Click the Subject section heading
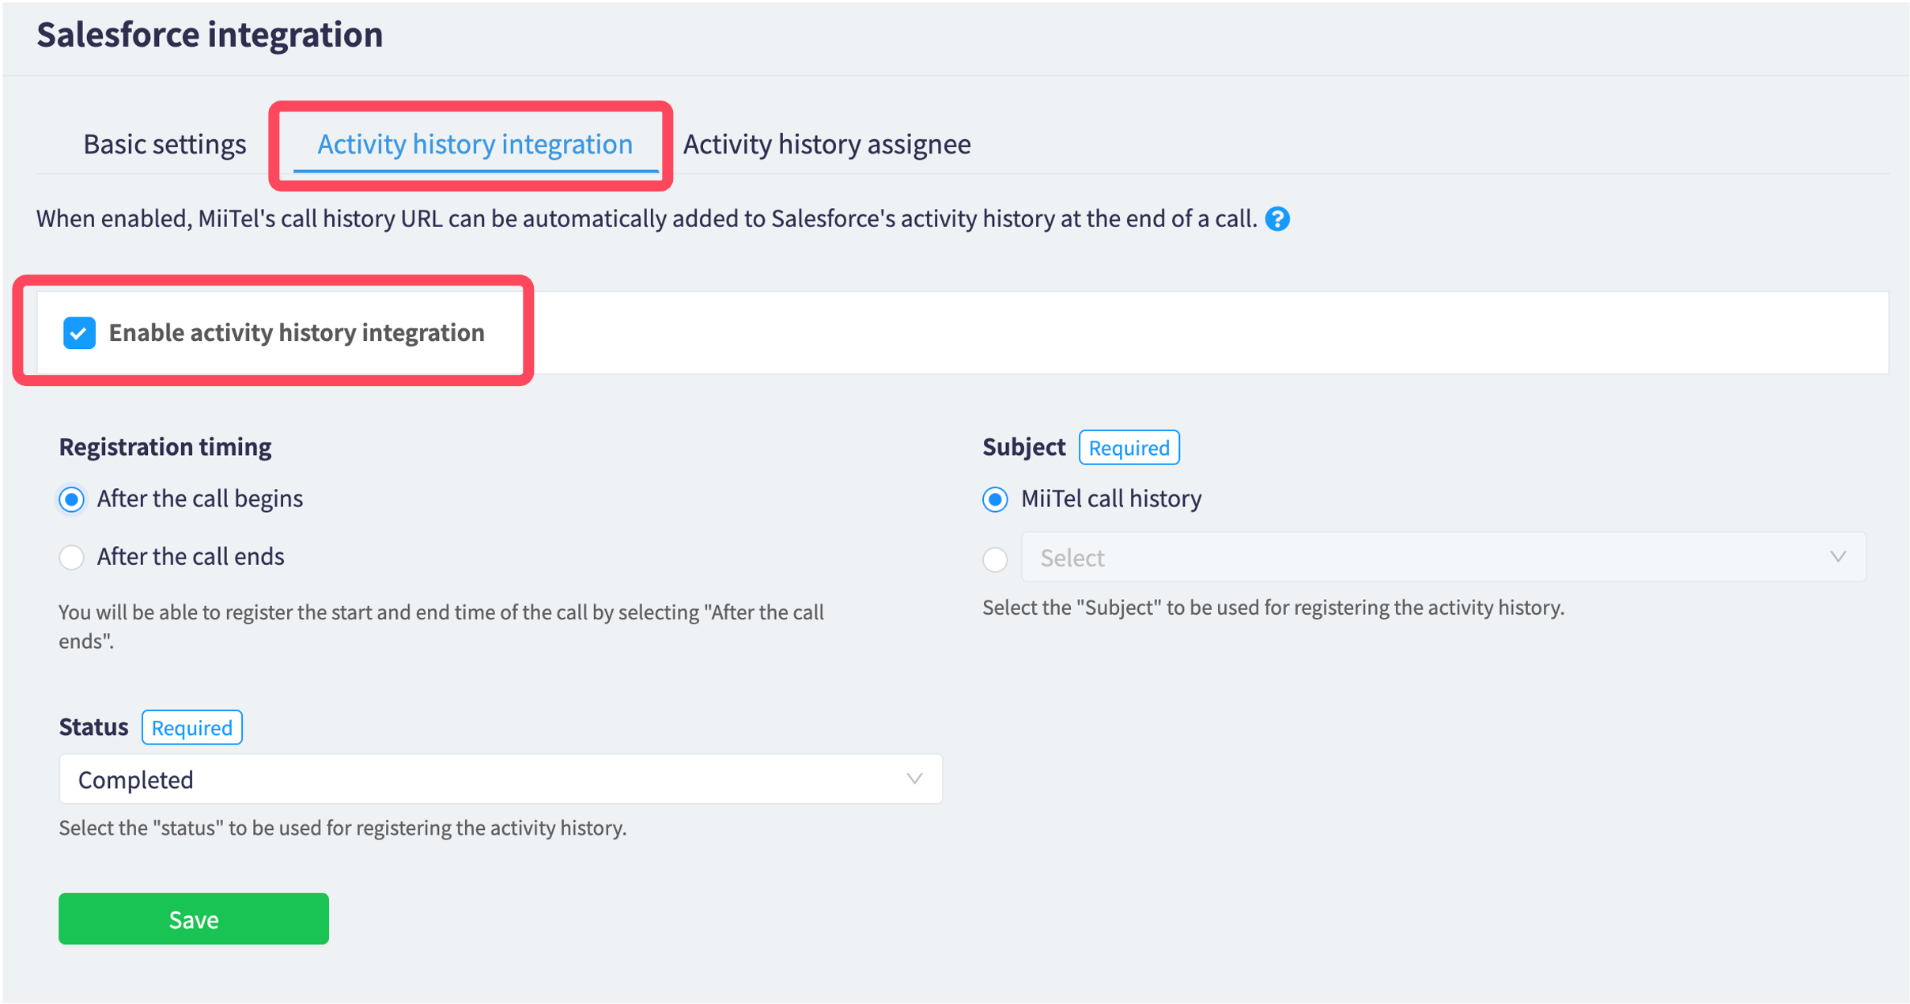The height and width of the screenshot is (1004, 1910). tap(1023, 446)
